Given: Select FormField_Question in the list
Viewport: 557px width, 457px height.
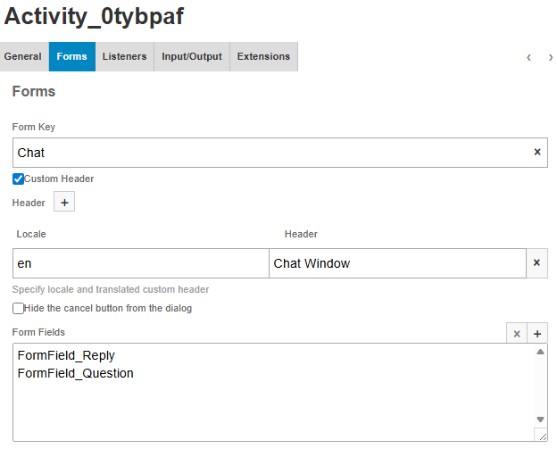Looking at the screenshot, I should pos(75,373).
